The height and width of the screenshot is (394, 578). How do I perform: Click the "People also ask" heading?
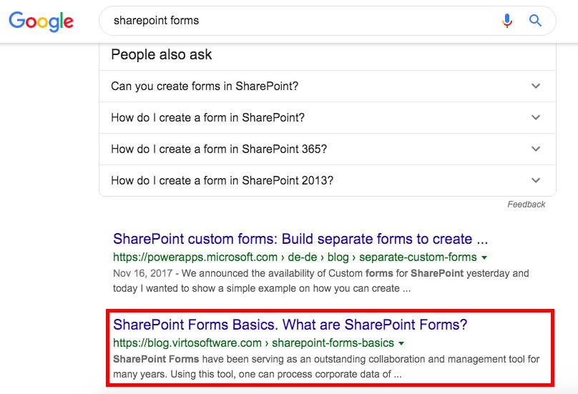pos(162,55)
